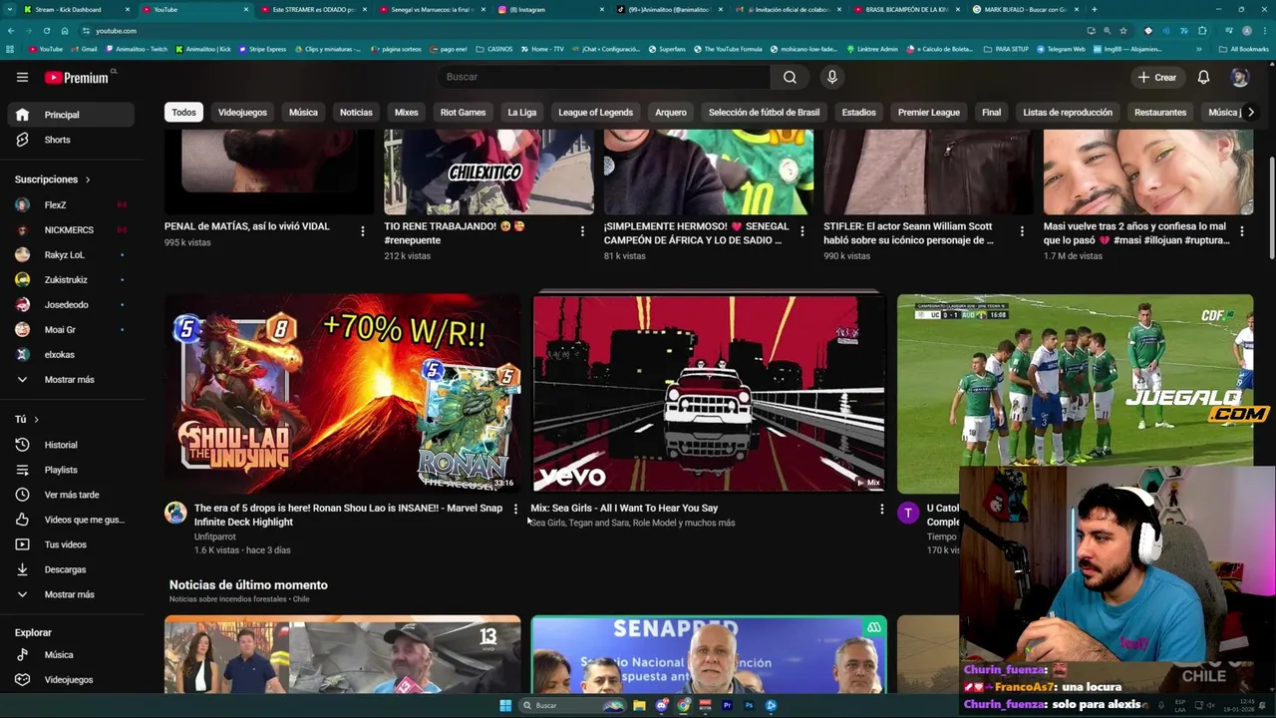Open options for the Masi vuelve short
The image size is (1276, 718).
tap(1241, 231)
